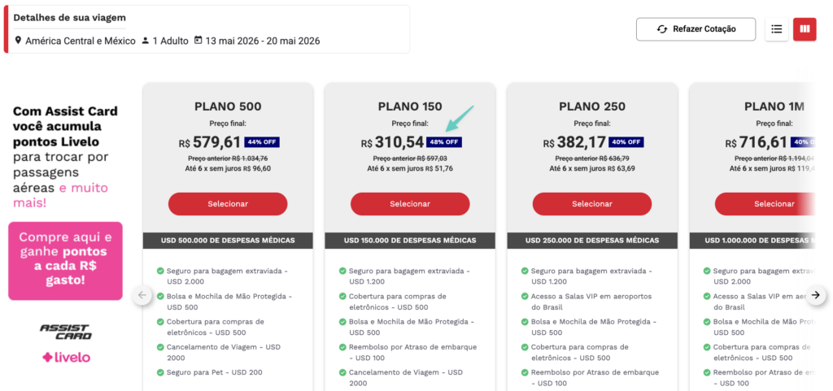Click the Assist Card logo
Image resolution: width=833 pixels, height=391 pixels.
66,331
